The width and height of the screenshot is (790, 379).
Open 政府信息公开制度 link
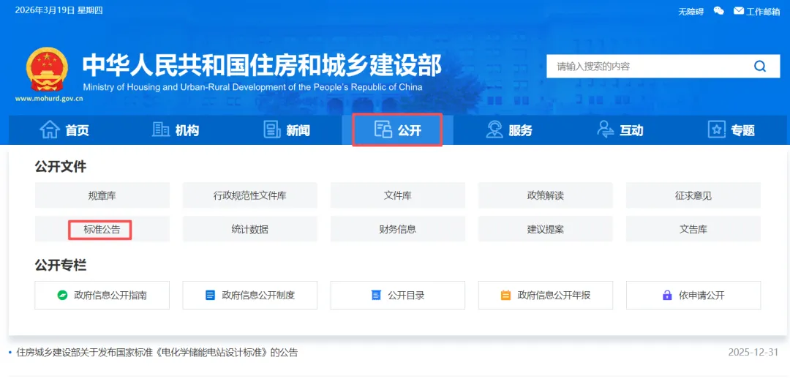(250, 296)
